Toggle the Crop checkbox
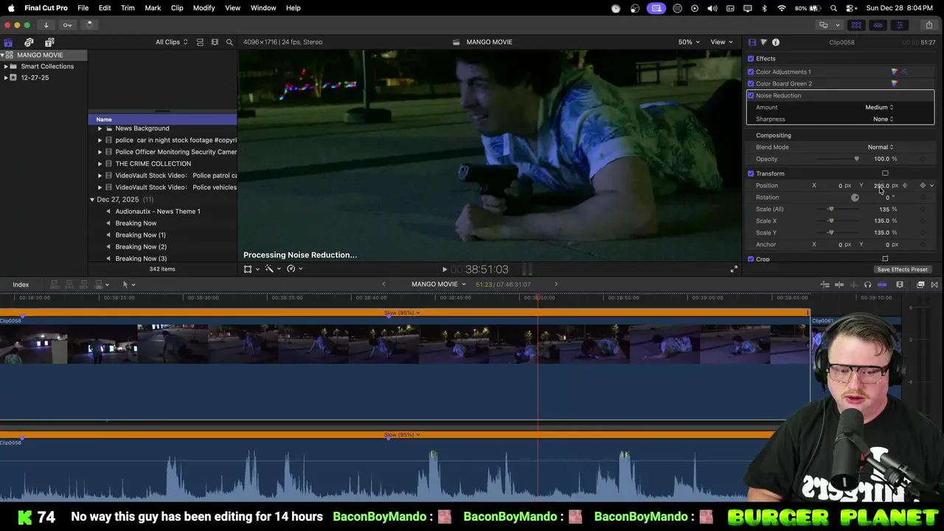The width and height of the screenshot is (944, 531). 751,259
